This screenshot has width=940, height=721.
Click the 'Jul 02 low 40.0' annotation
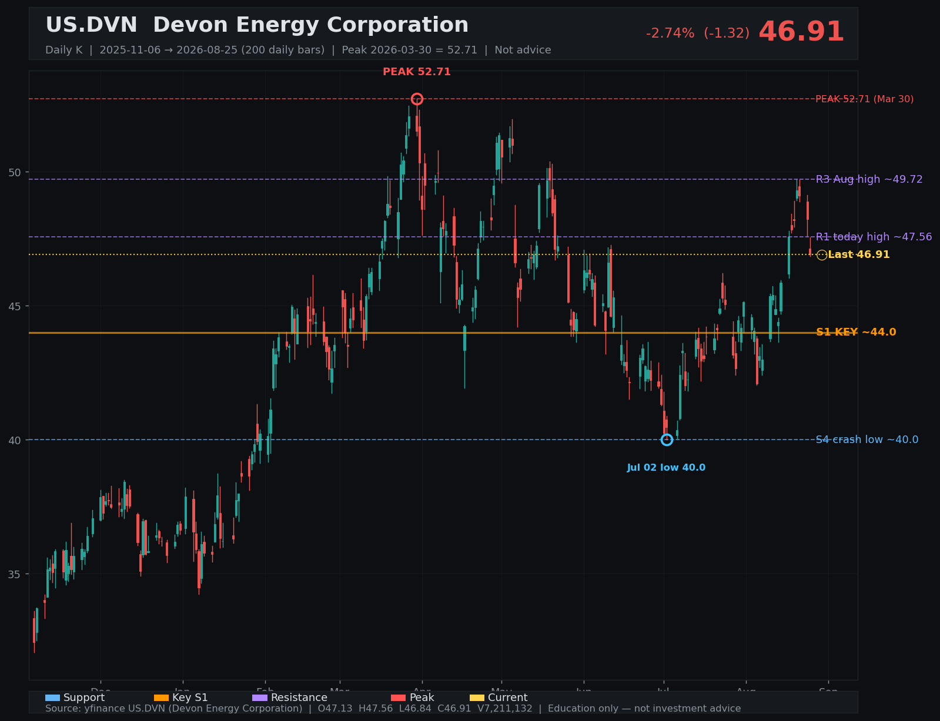pyautogui.click(x=666, y=468)
